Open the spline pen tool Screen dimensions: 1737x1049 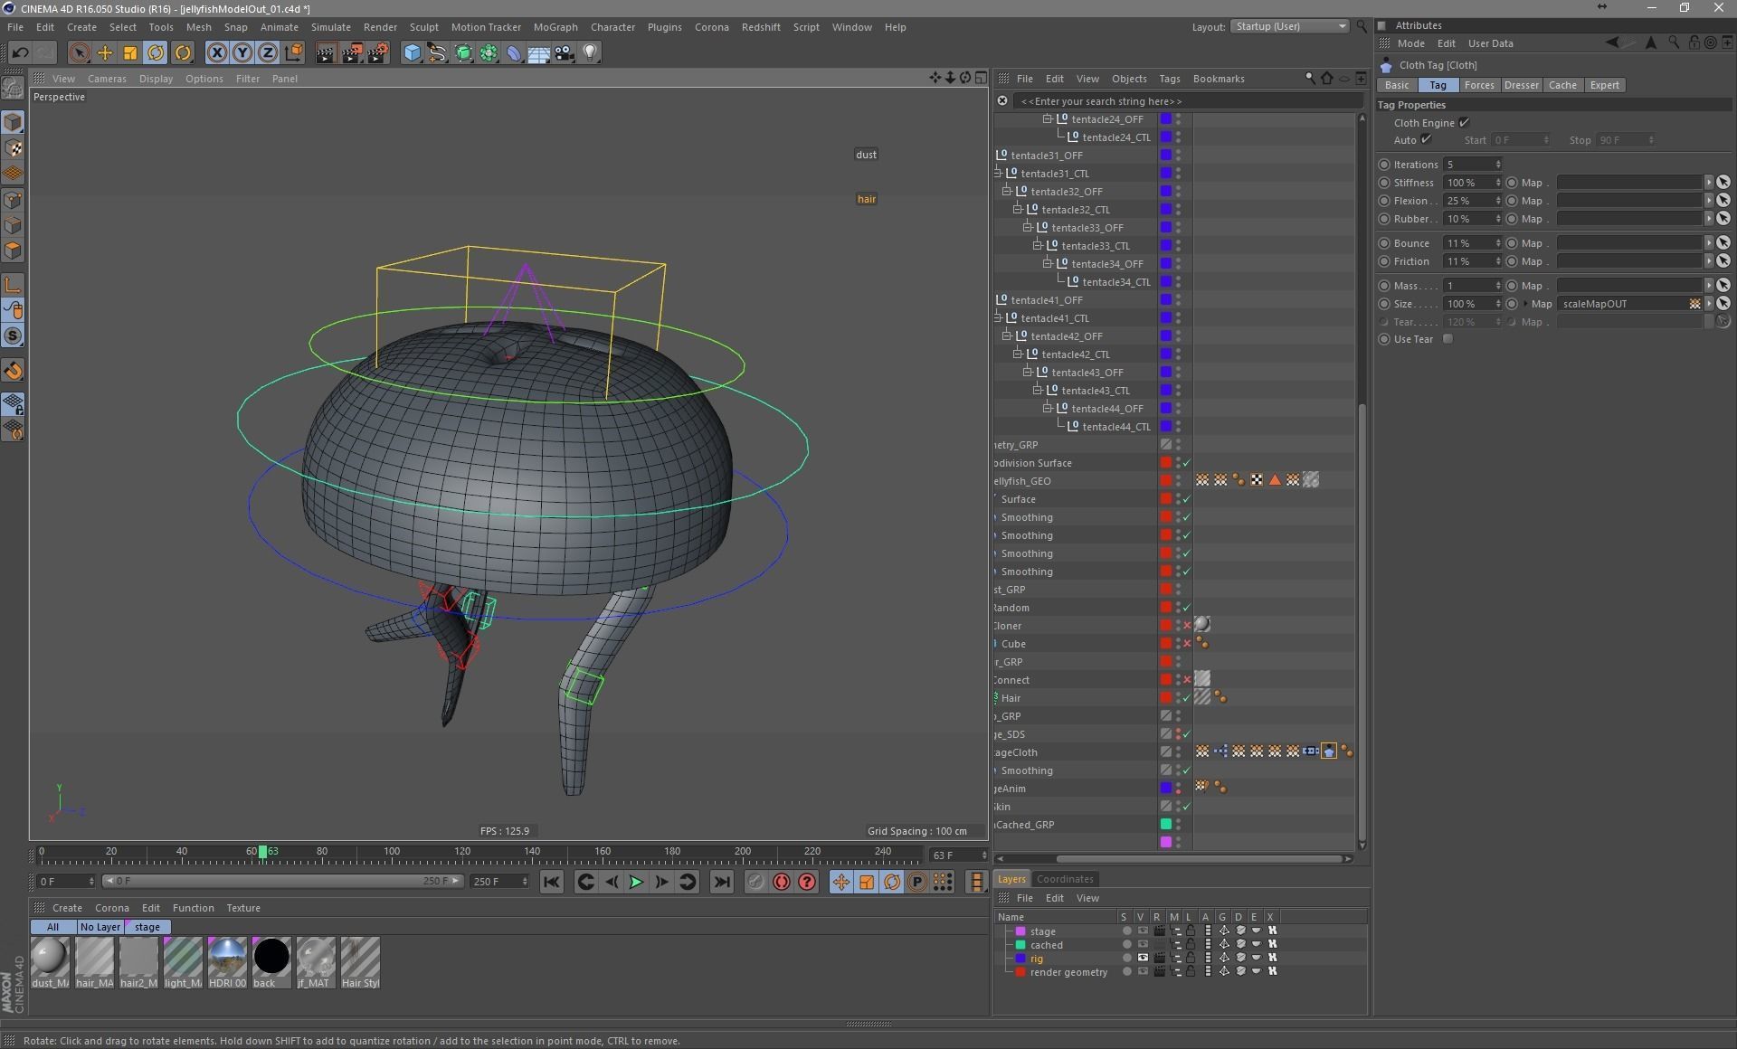point(438,52)
